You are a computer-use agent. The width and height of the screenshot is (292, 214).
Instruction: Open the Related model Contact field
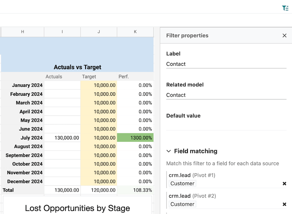pyautogui.click(x=226, y=95)
